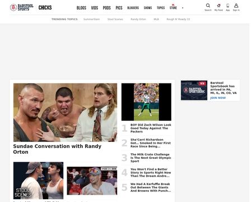Click Barstool Sportsbook has arrived text

point(223,88)
